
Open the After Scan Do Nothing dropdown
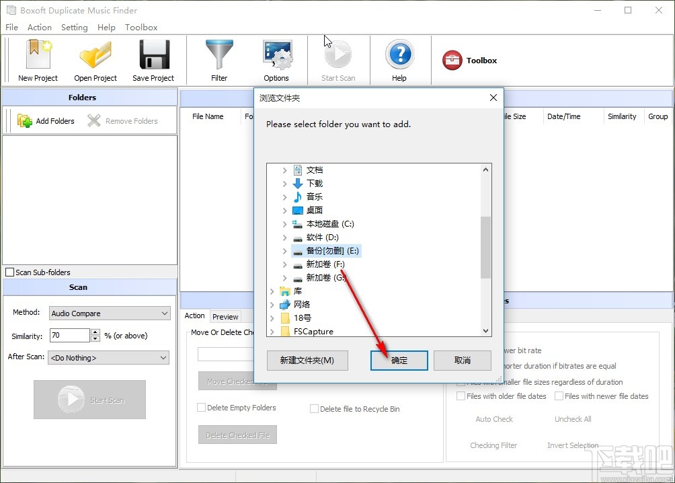(110, 358)
